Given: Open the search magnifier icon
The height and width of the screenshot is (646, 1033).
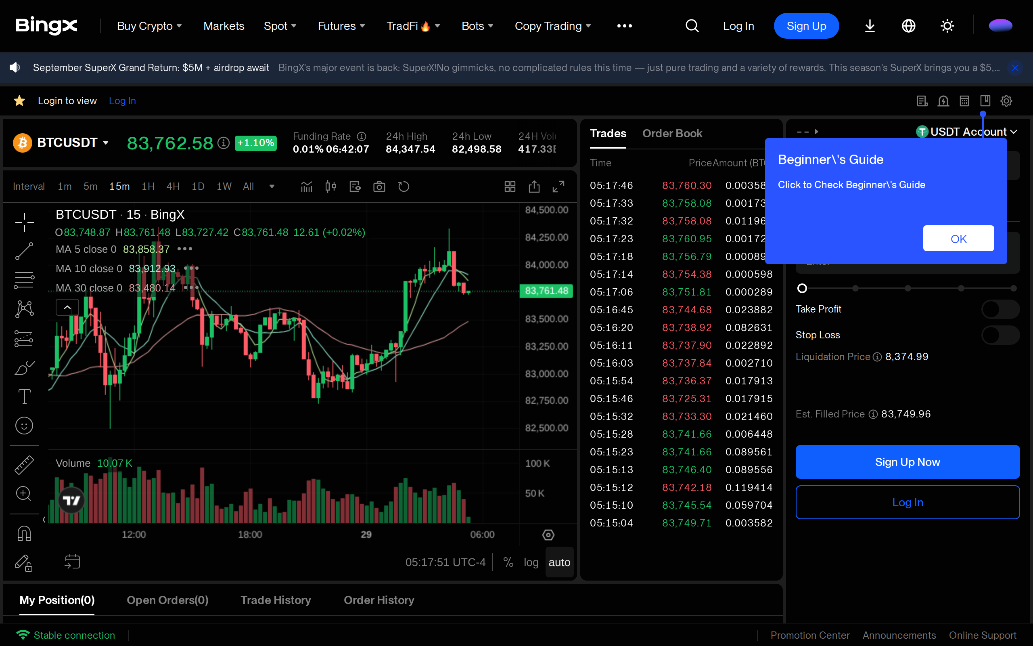Looking at the screenshot, I should [x=692, y=26].
